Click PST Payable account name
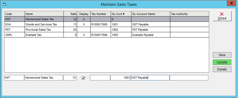238x98 pixels. pos(151,30)
